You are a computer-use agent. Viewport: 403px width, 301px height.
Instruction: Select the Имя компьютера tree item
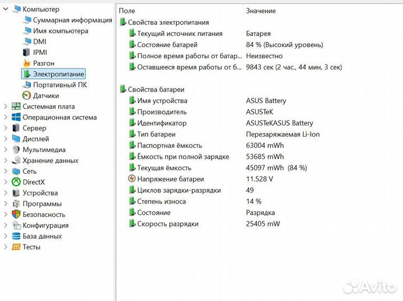coord(60,31)
